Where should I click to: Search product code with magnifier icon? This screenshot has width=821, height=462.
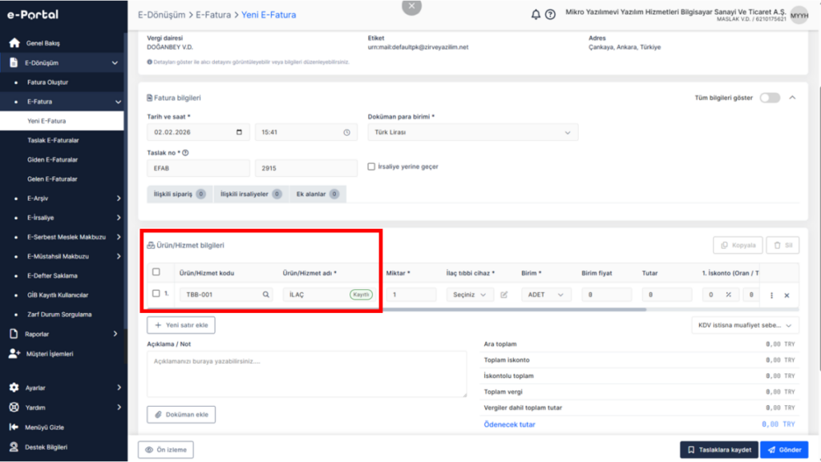265,295
